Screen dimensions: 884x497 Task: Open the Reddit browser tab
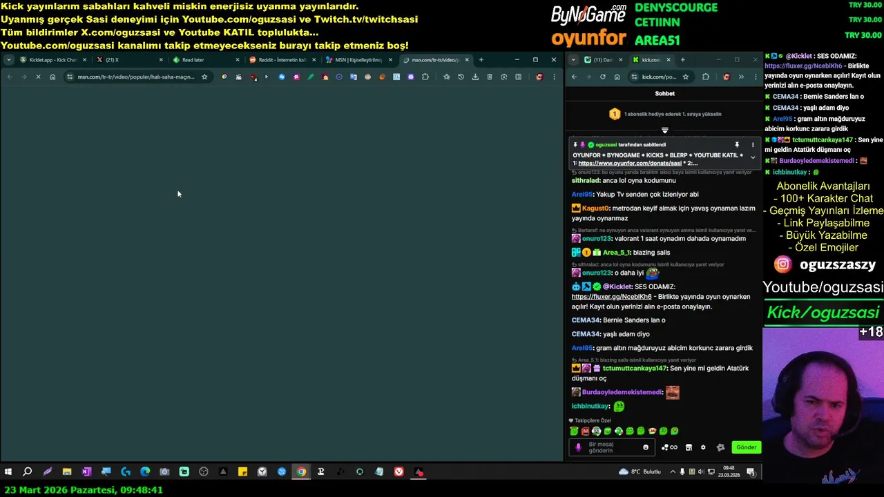[x=282, y=60]
